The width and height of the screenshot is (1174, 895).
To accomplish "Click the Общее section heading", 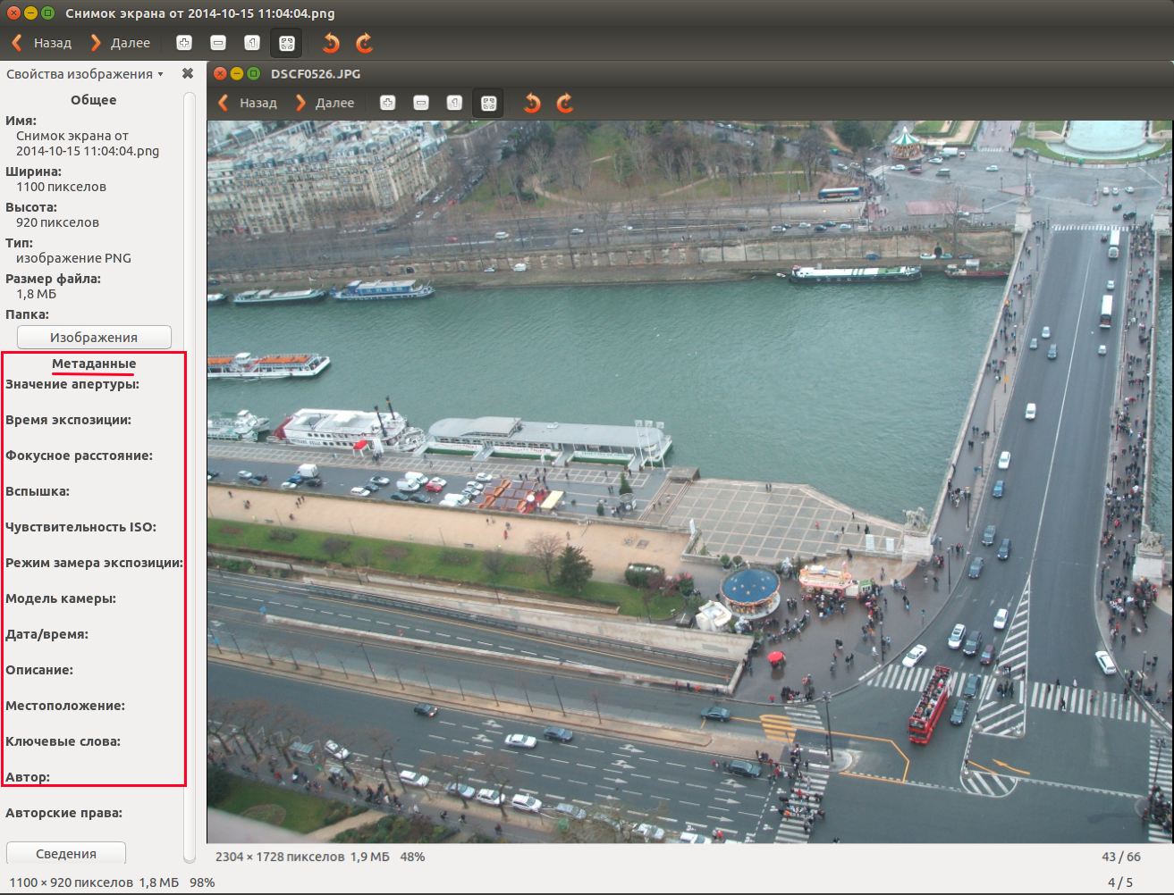I will point(94,100).
